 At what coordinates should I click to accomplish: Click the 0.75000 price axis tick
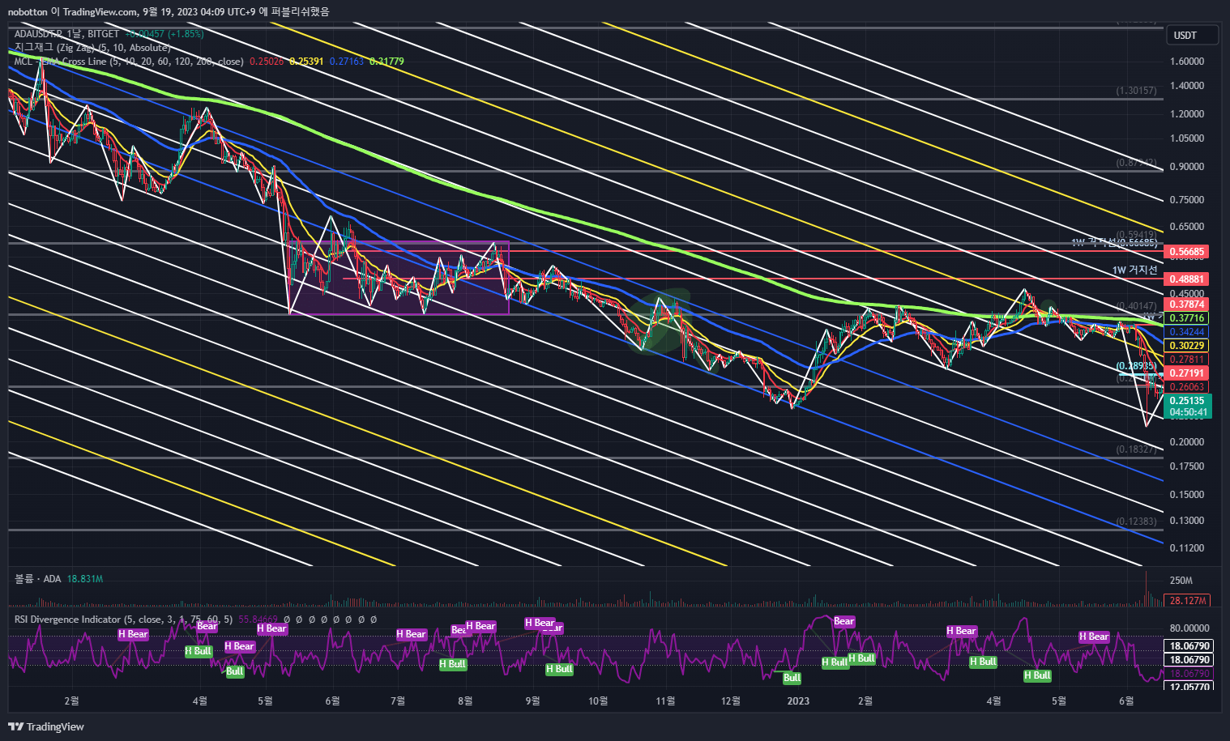1187,200
